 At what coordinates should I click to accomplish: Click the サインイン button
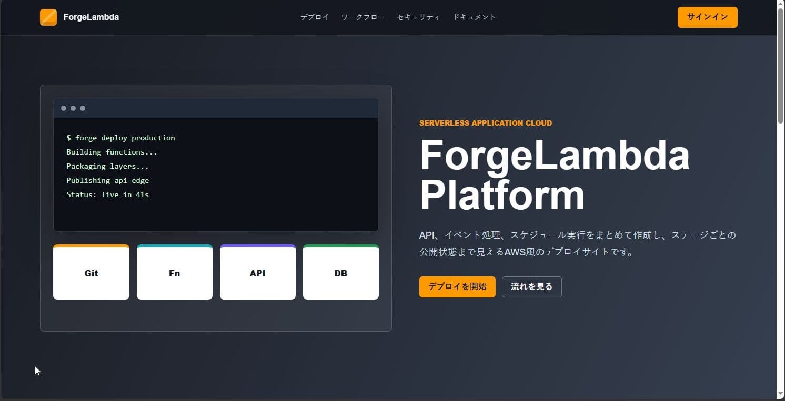pyautogui.click(x=707, y=17)
